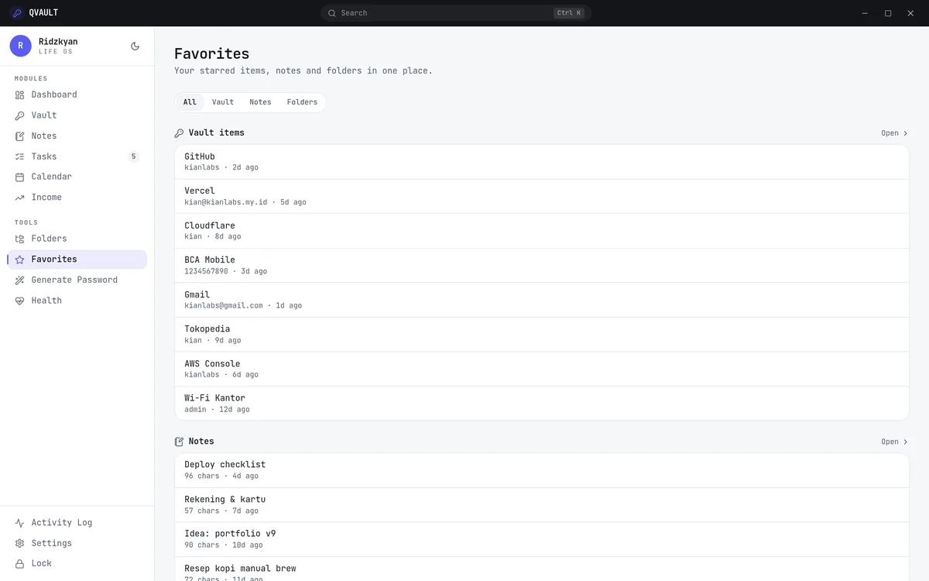
Task: Select Favorites in the sidebar
Action: click(77, 260)
